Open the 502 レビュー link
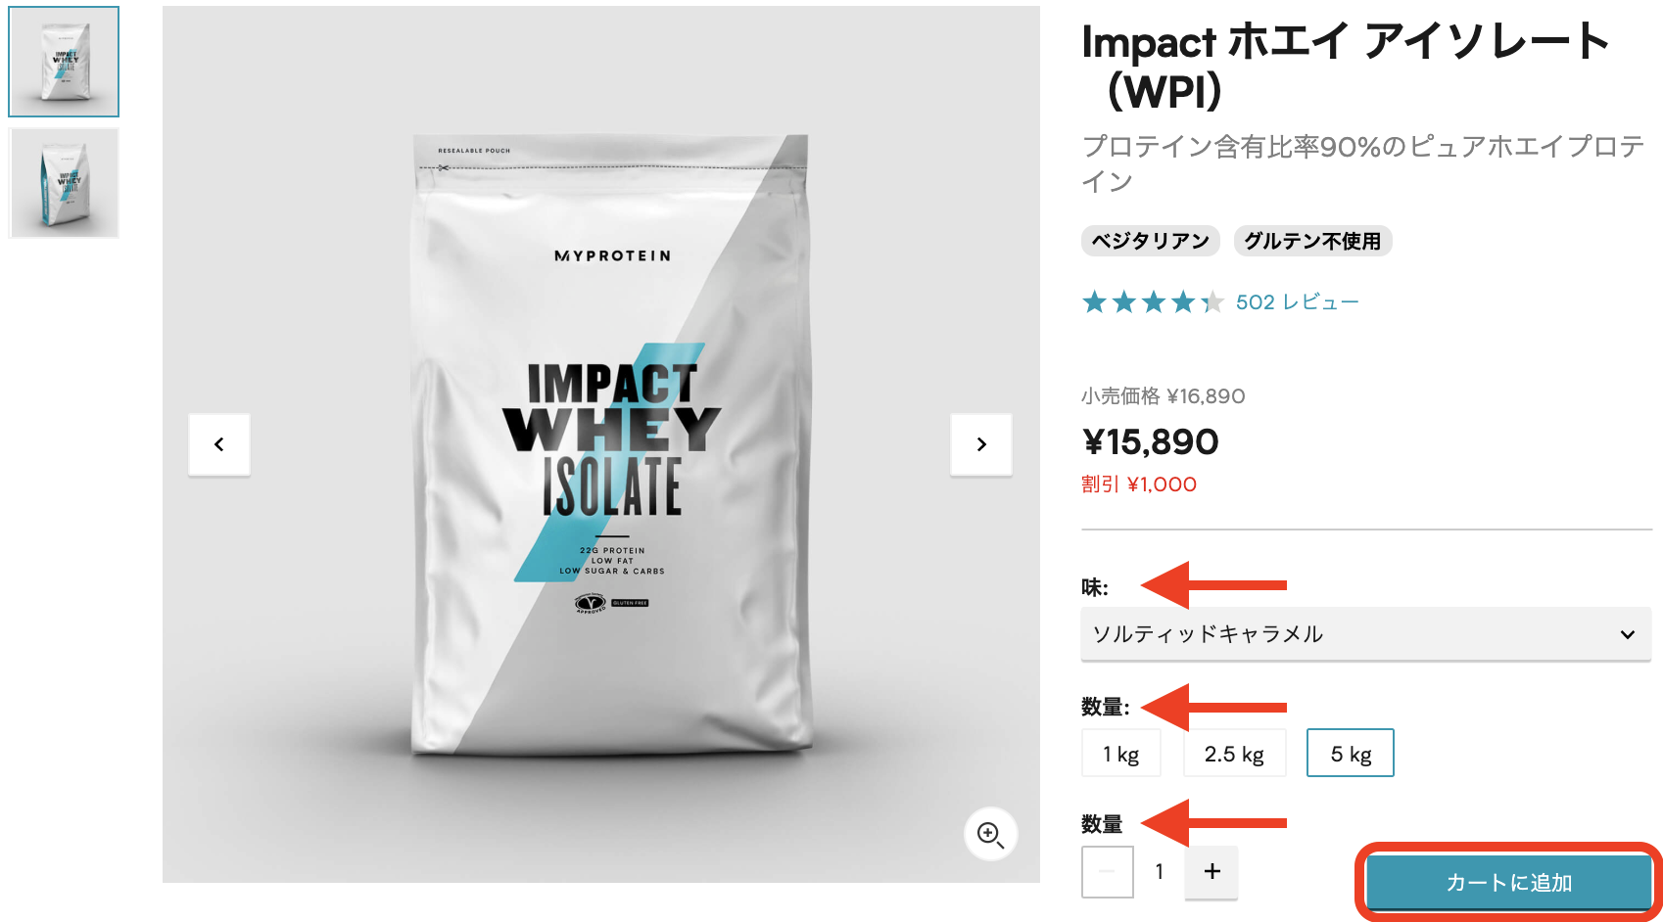The image size is (1663, 922). tap(1297, 302)
